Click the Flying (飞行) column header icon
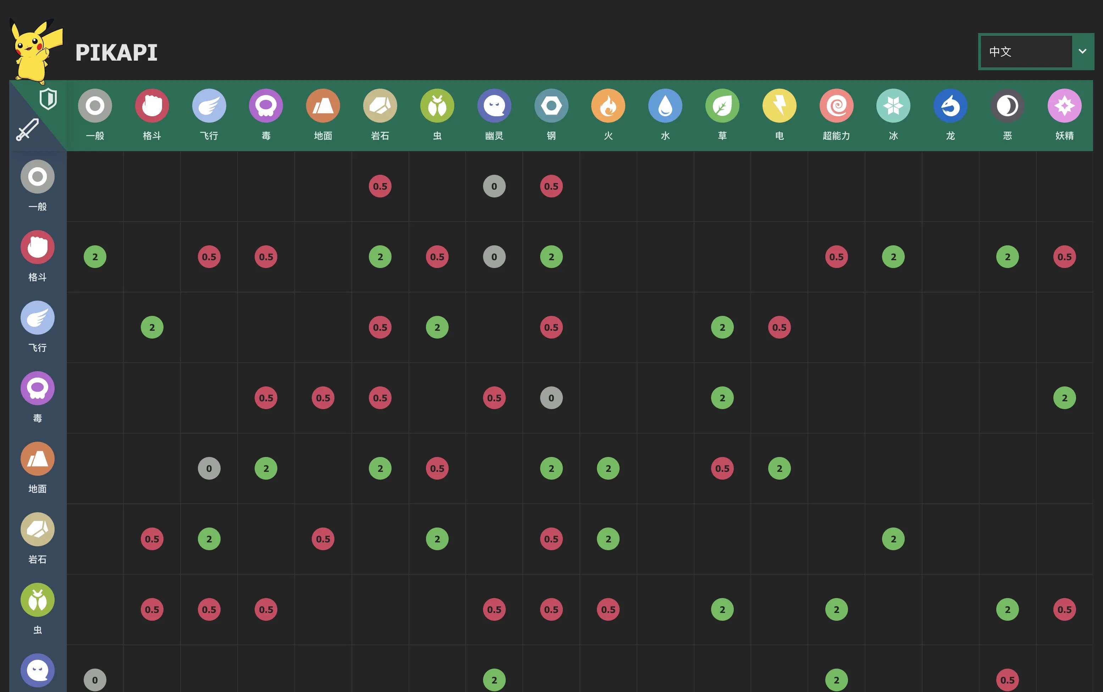This screenshot has height=692, width=1103. click(x=209, y=106)
